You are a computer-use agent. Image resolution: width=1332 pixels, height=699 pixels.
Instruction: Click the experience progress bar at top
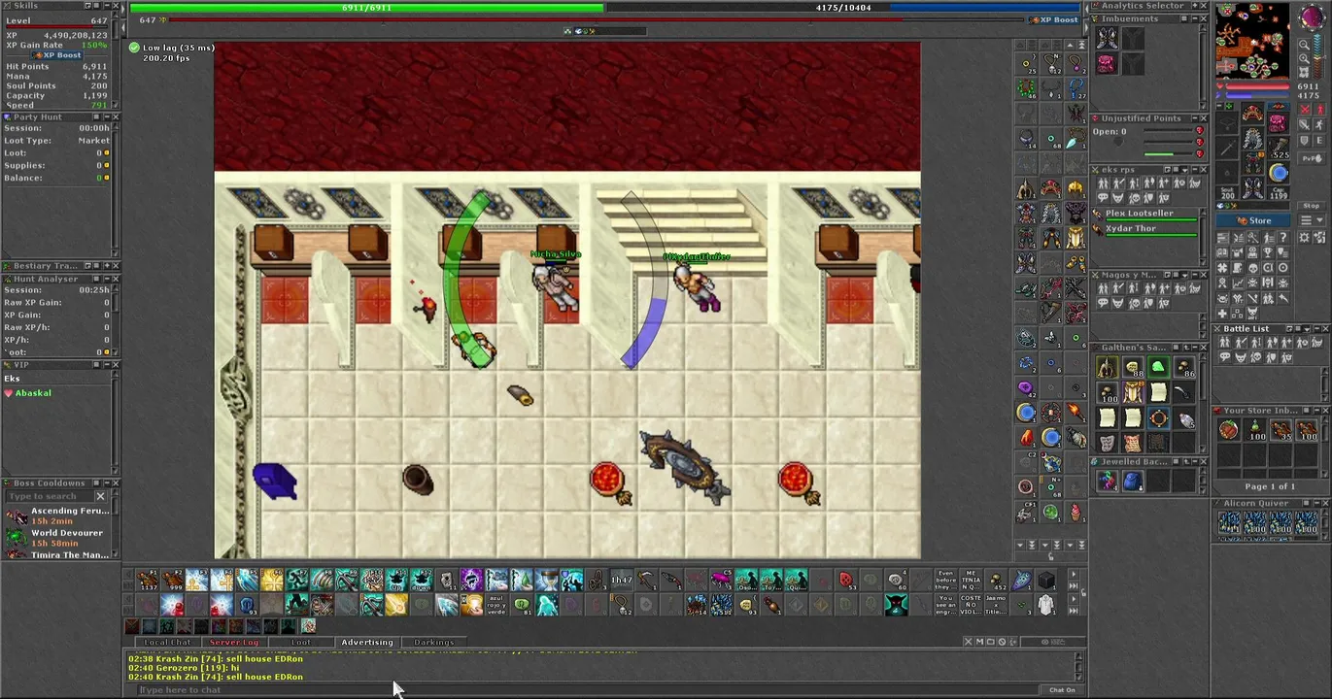pyautogui.click(x=598, y=19)
